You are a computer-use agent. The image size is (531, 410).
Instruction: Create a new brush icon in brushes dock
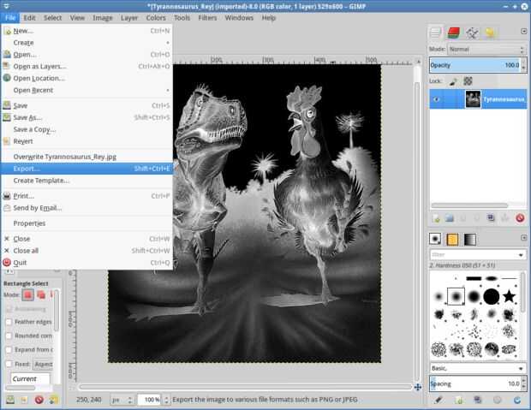click(x=458, y=401)
